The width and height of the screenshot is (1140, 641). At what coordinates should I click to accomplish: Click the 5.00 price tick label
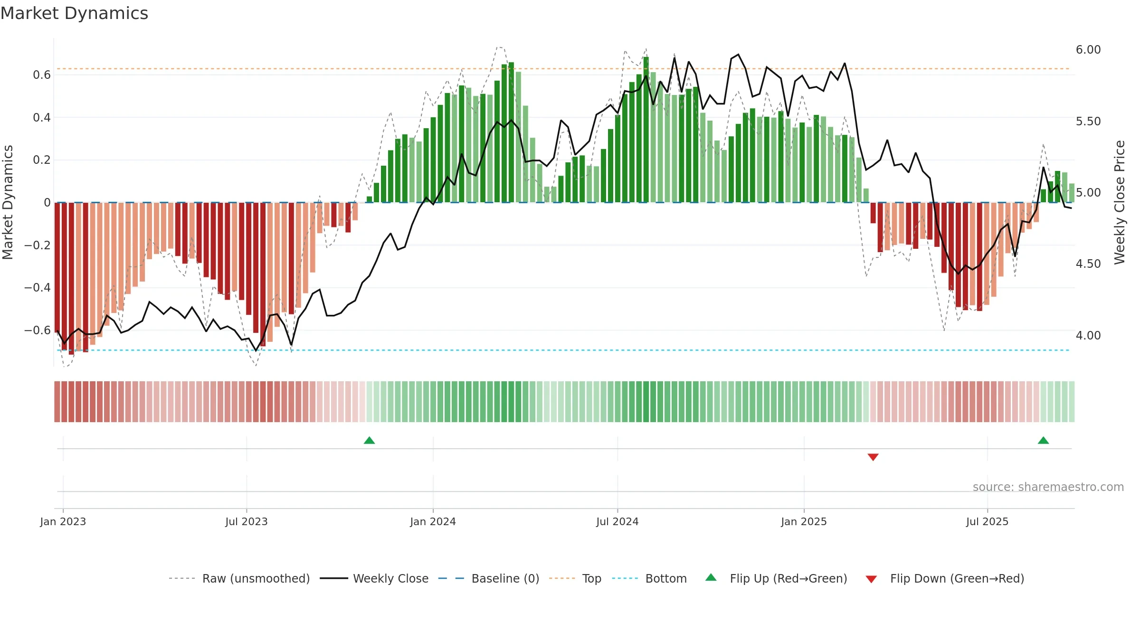click(1088, 193)
